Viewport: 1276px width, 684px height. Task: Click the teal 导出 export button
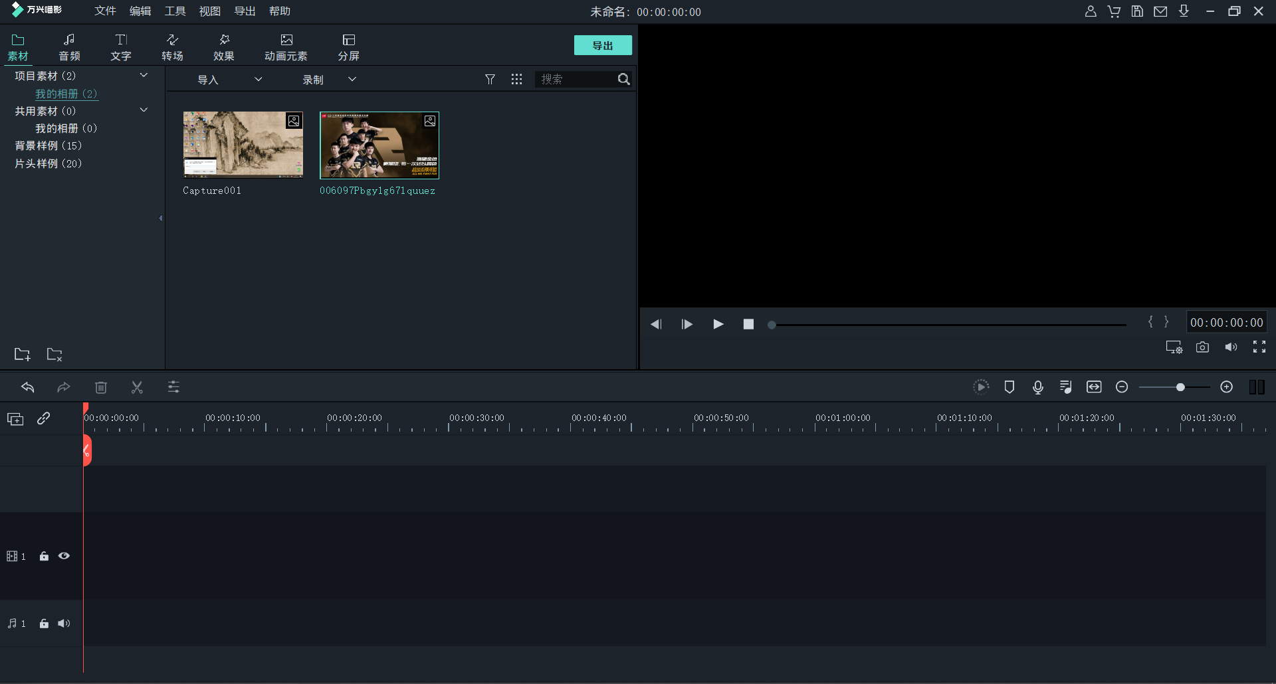click(x=603, y=45)
